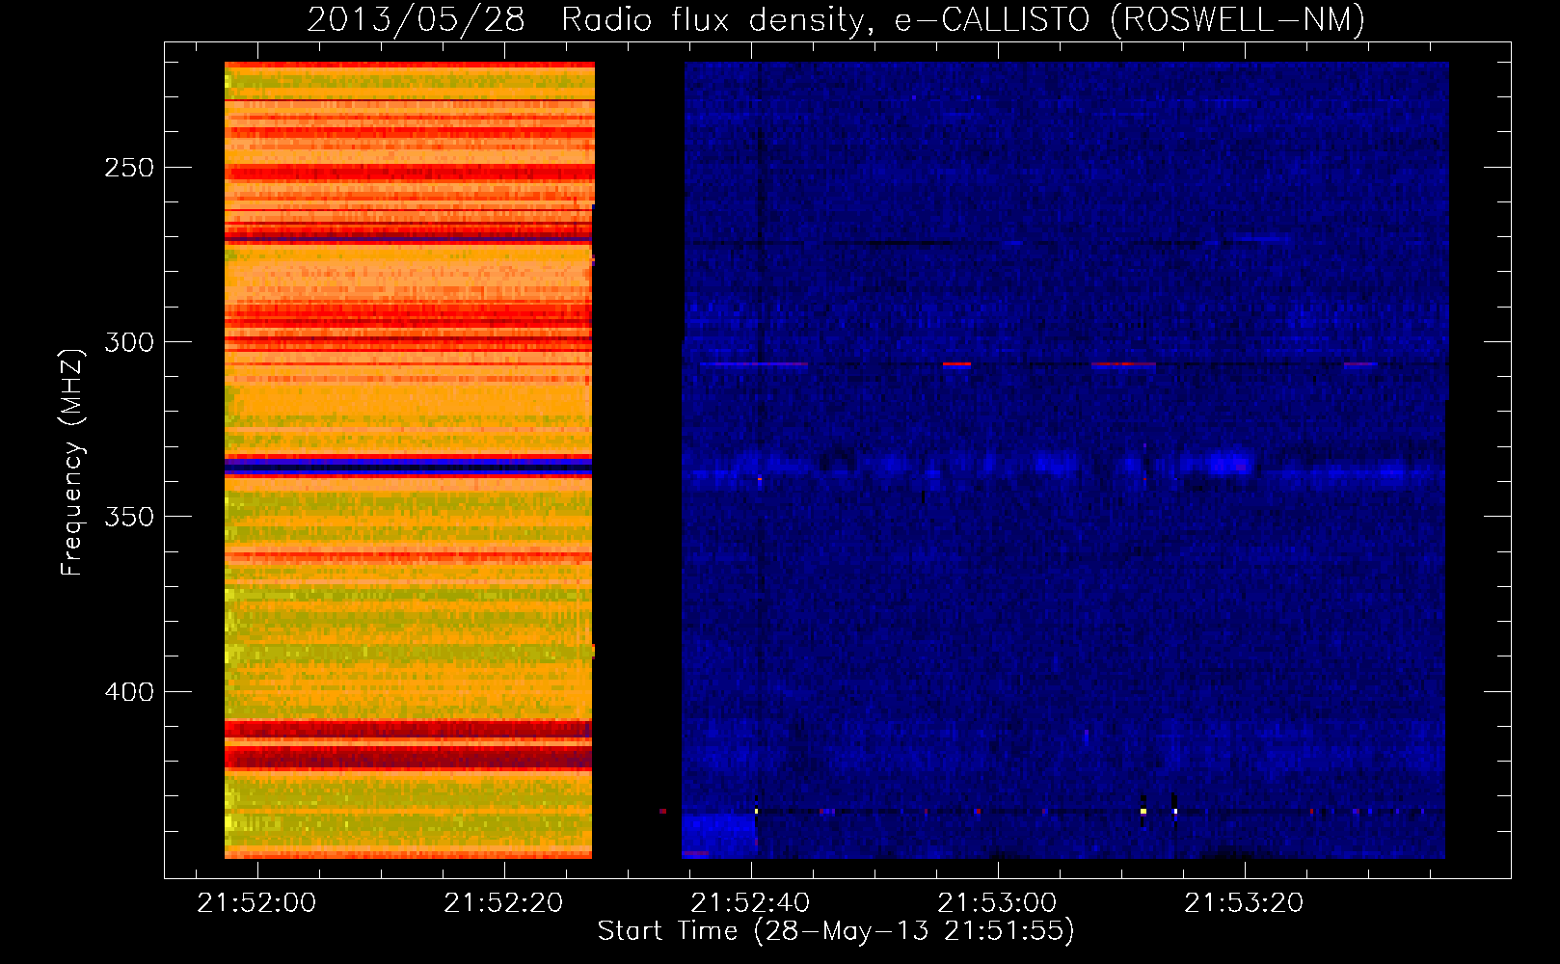Image resolution: width=1560 pixels, height=964 pixels.
Task: Click the 400 frequency tick label
Action: point(129,692)
